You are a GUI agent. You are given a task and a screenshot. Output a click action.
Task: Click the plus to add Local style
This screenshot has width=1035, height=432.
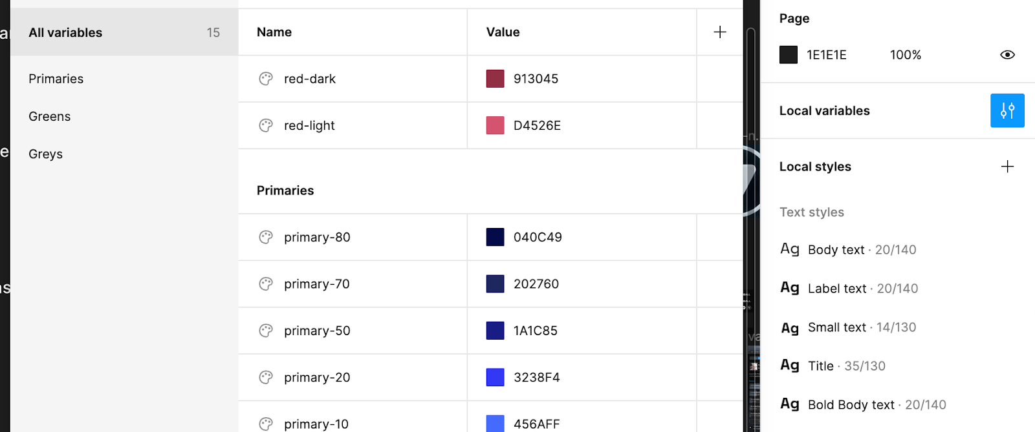(x=1007, y=167)
